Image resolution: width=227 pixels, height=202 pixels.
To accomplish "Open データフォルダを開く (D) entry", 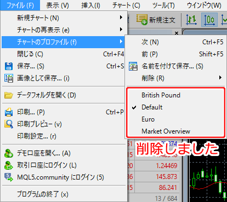I will click(x=63, y=95).
